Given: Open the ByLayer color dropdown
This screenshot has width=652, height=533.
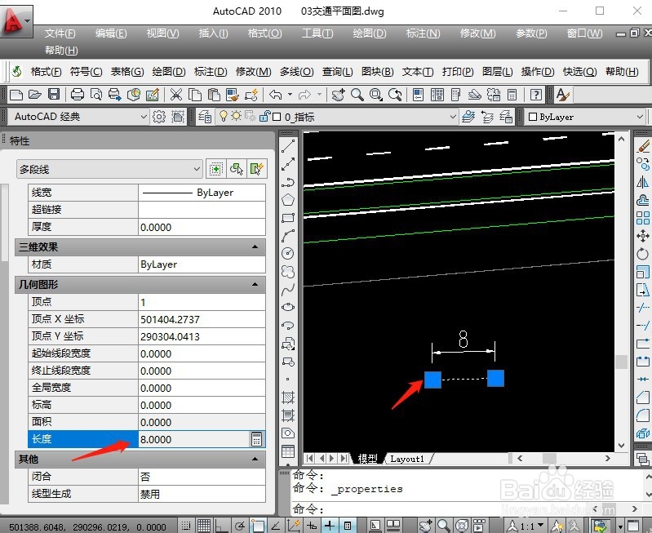Looking at the screenshot, I should [640, 117].
